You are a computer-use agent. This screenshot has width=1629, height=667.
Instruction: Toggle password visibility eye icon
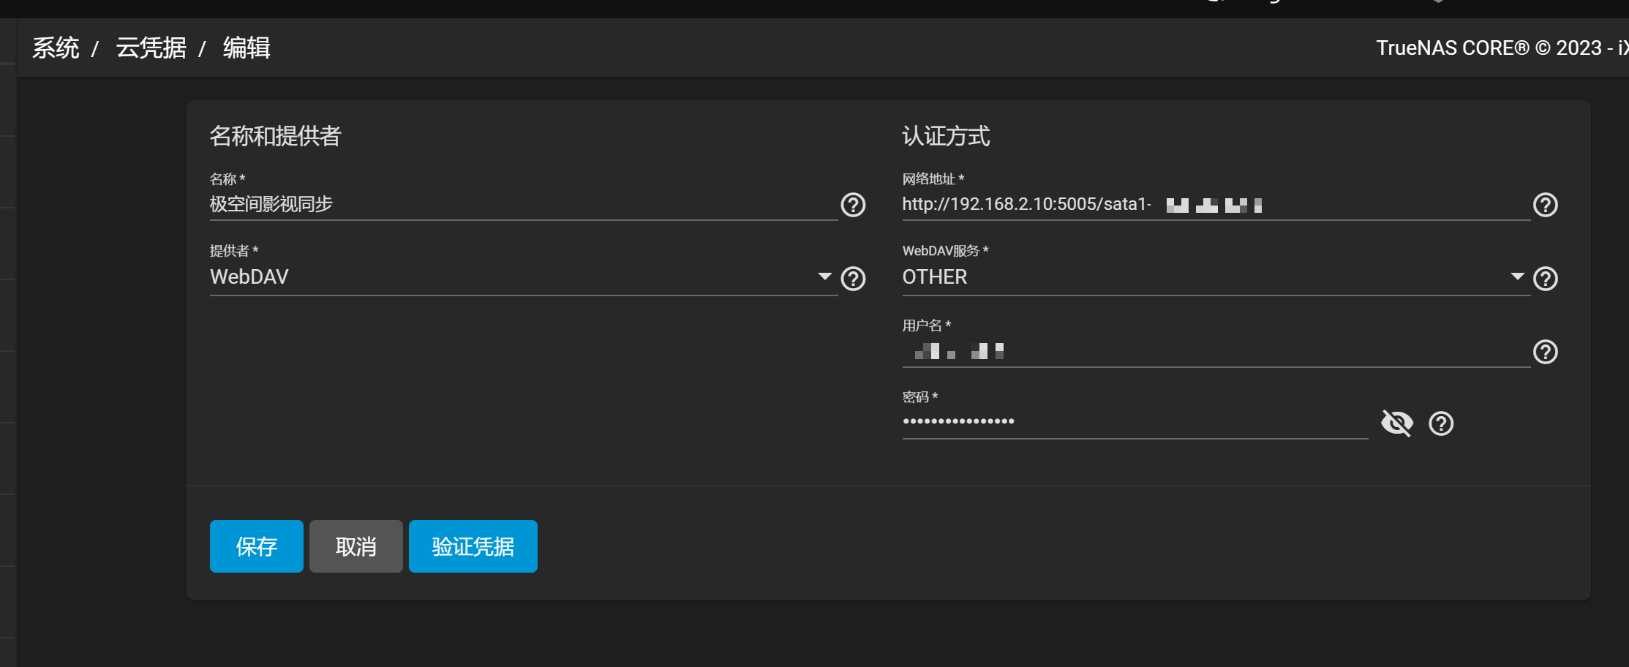coord(1396,423)
